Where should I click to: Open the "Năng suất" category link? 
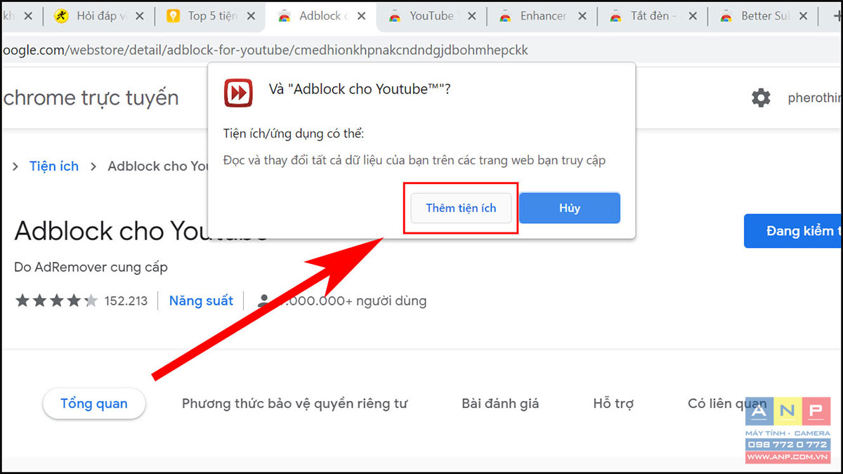(201, 301)
